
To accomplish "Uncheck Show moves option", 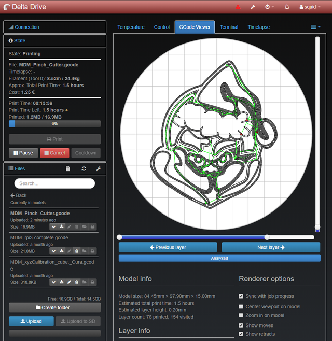I will point(241,325).
